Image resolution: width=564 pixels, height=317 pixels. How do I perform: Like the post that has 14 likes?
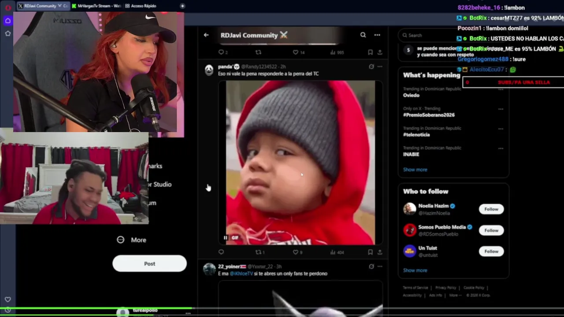(x=299, y=52)
